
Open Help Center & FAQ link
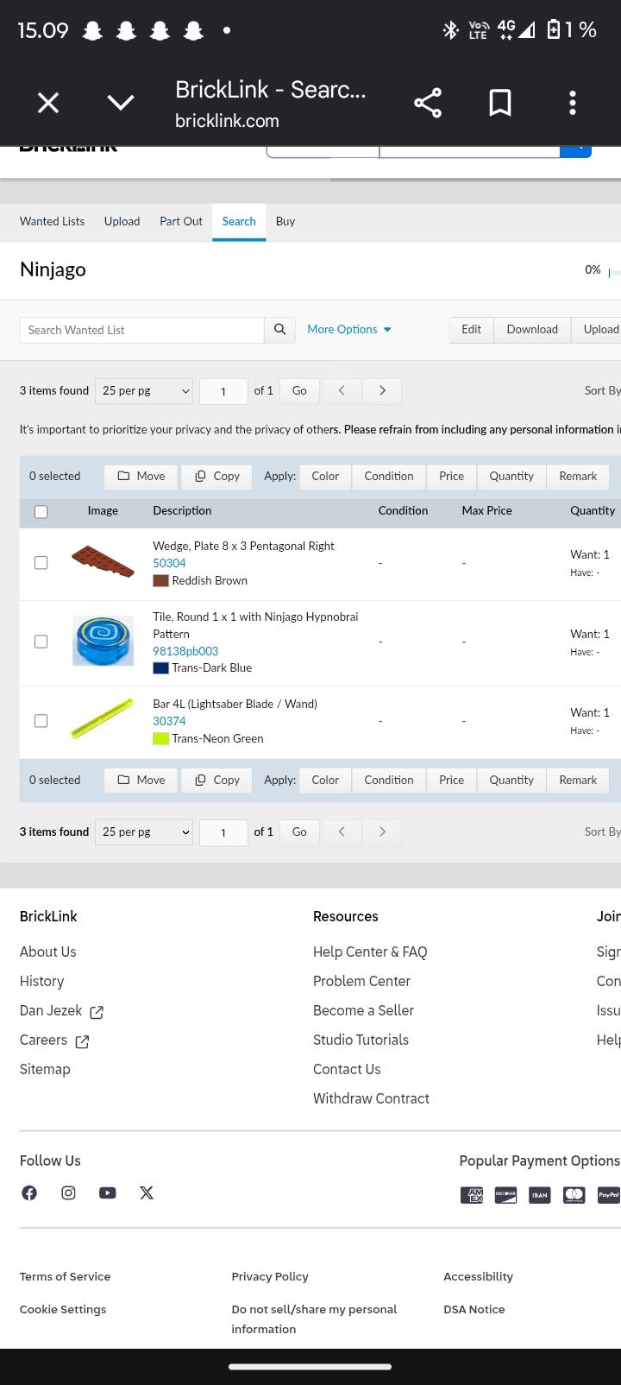pos(370,952)
